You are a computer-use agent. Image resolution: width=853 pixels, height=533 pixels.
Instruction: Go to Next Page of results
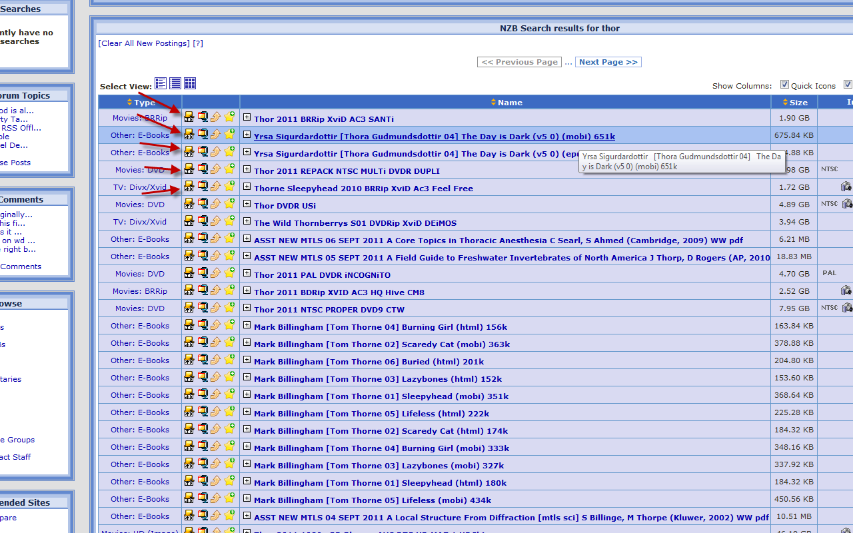coord(608,62)
